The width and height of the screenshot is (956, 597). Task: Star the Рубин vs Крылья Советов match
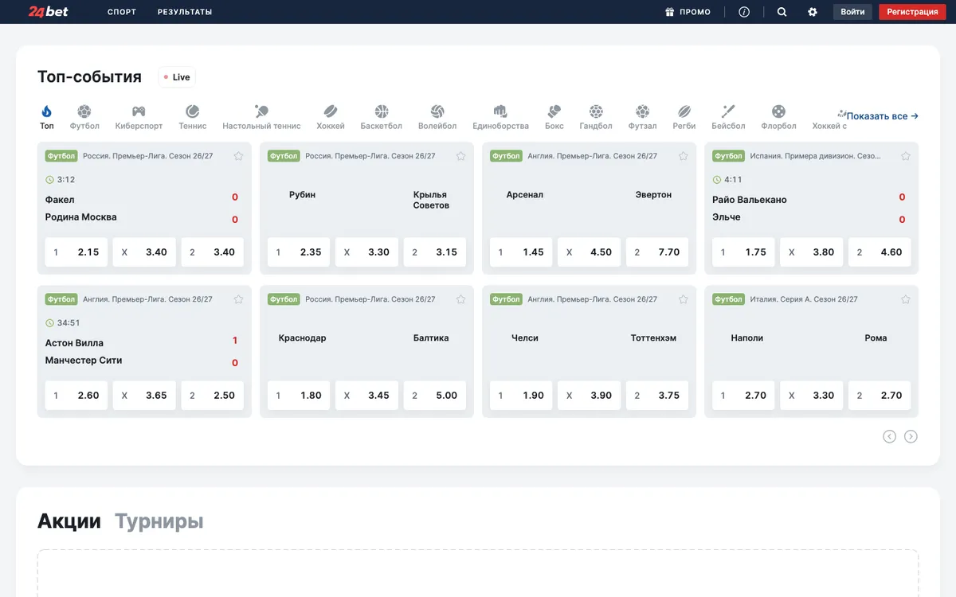point(460,156)
